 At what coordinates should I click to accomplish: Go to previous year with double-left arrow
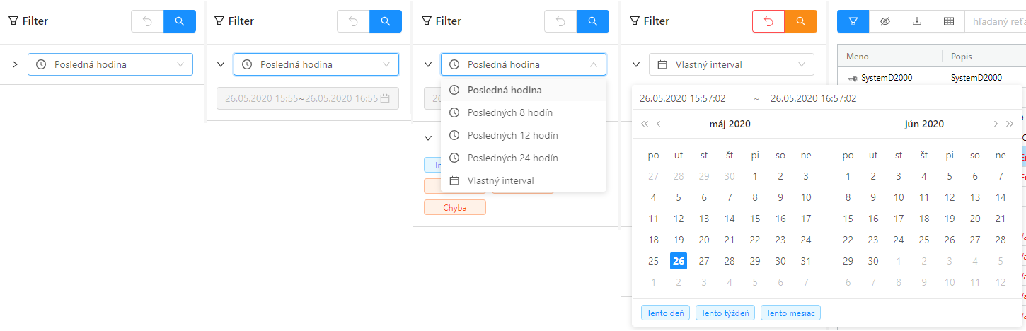(x=645, y=124)
